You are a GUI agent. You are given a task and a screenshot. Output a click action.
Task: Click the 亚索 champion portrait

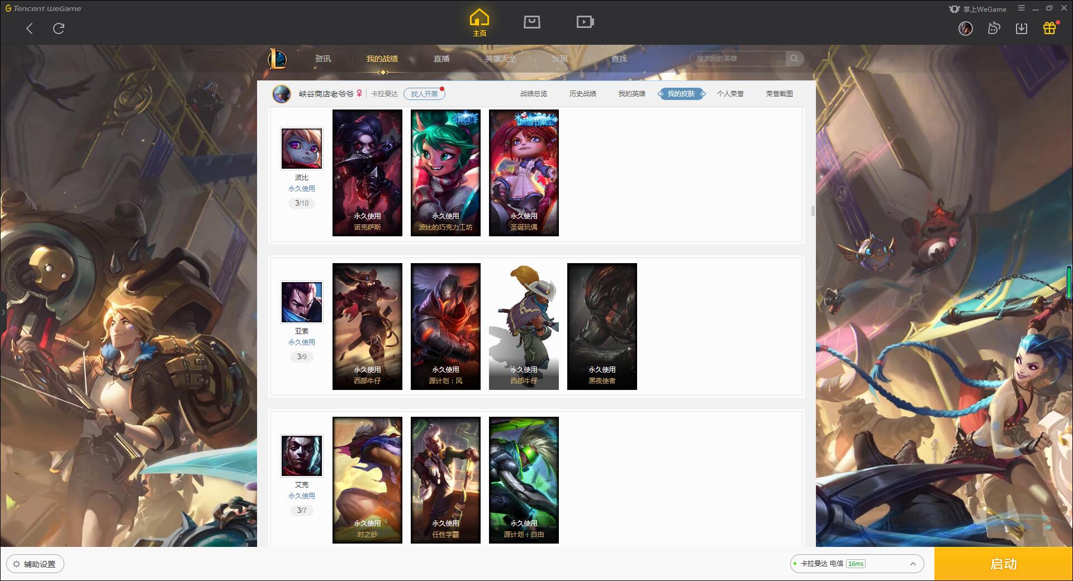[x=302, y=302]
